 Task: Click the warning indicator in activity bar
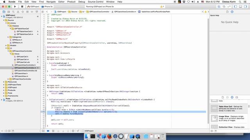(x=162, y=7)
